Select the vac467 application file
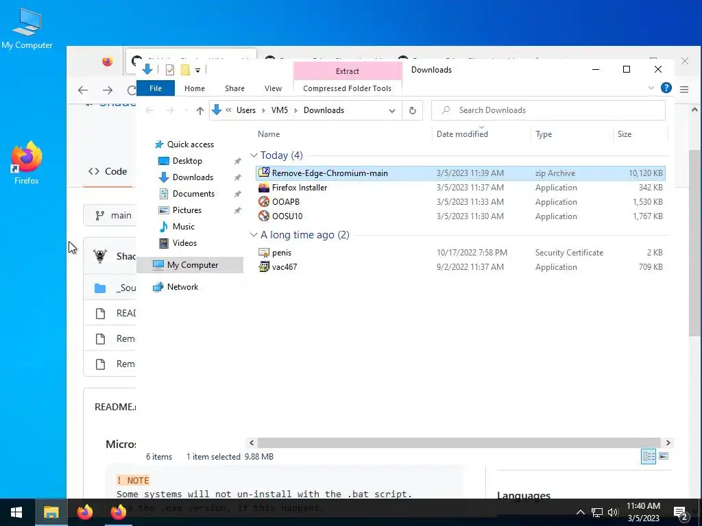The width and height of the screenshot is (702, 526). tap(460, 267)
